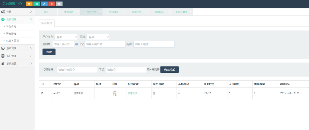Close the 微信设置 tab

(78, 12)
